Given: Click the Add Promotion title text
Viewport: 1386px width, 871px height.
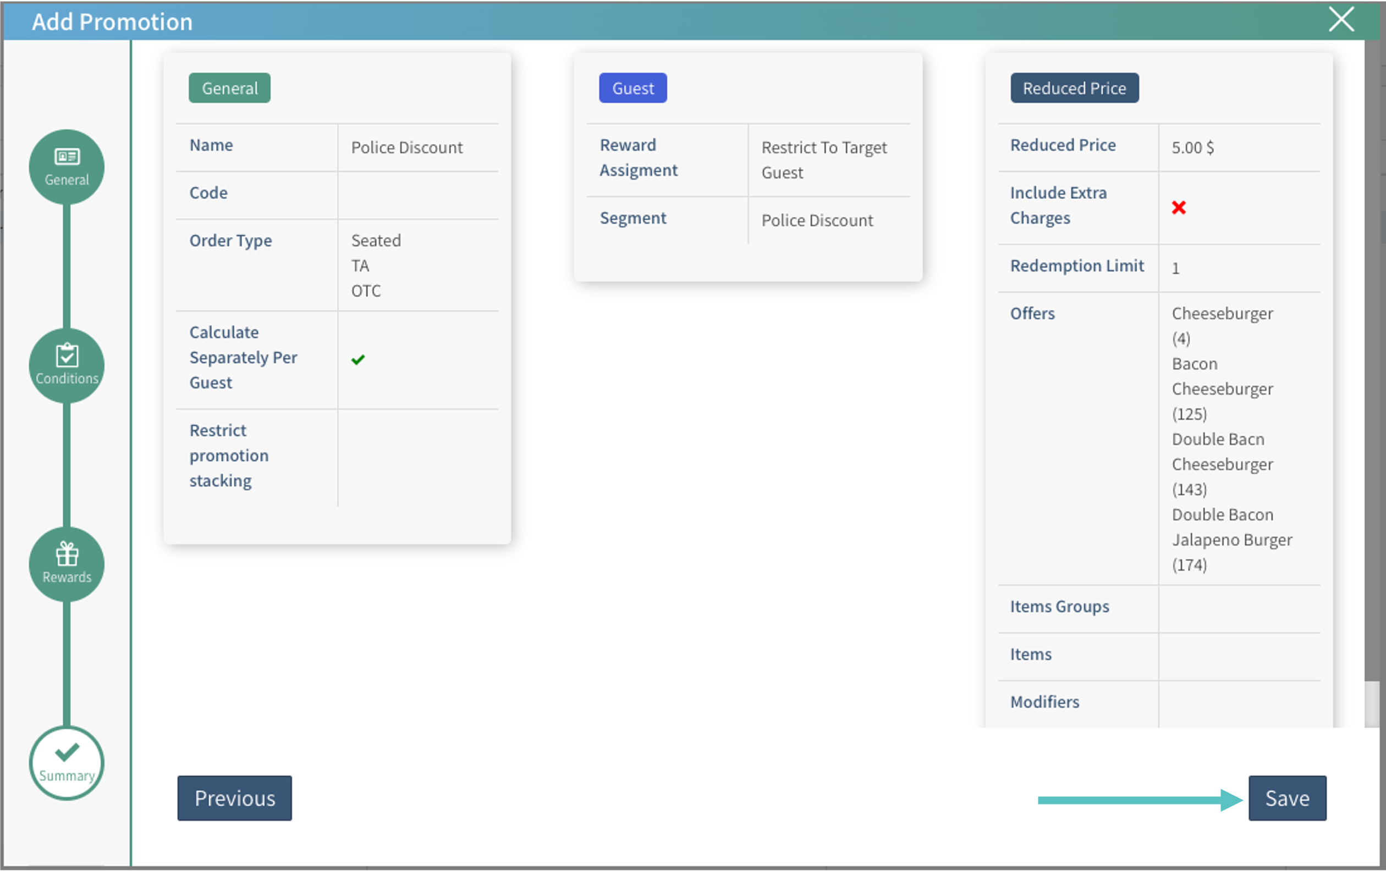Looking at the screenshot, I should [x=112, y=22].
